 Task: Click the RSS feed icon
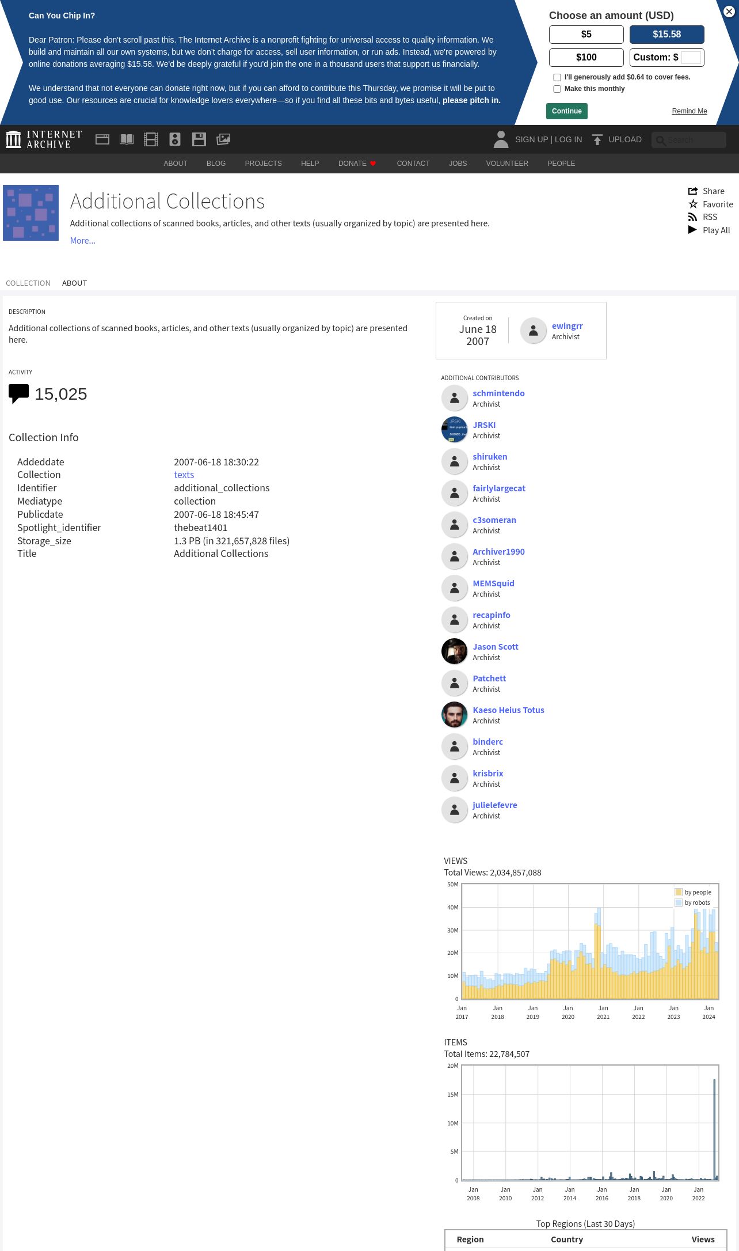693,217
